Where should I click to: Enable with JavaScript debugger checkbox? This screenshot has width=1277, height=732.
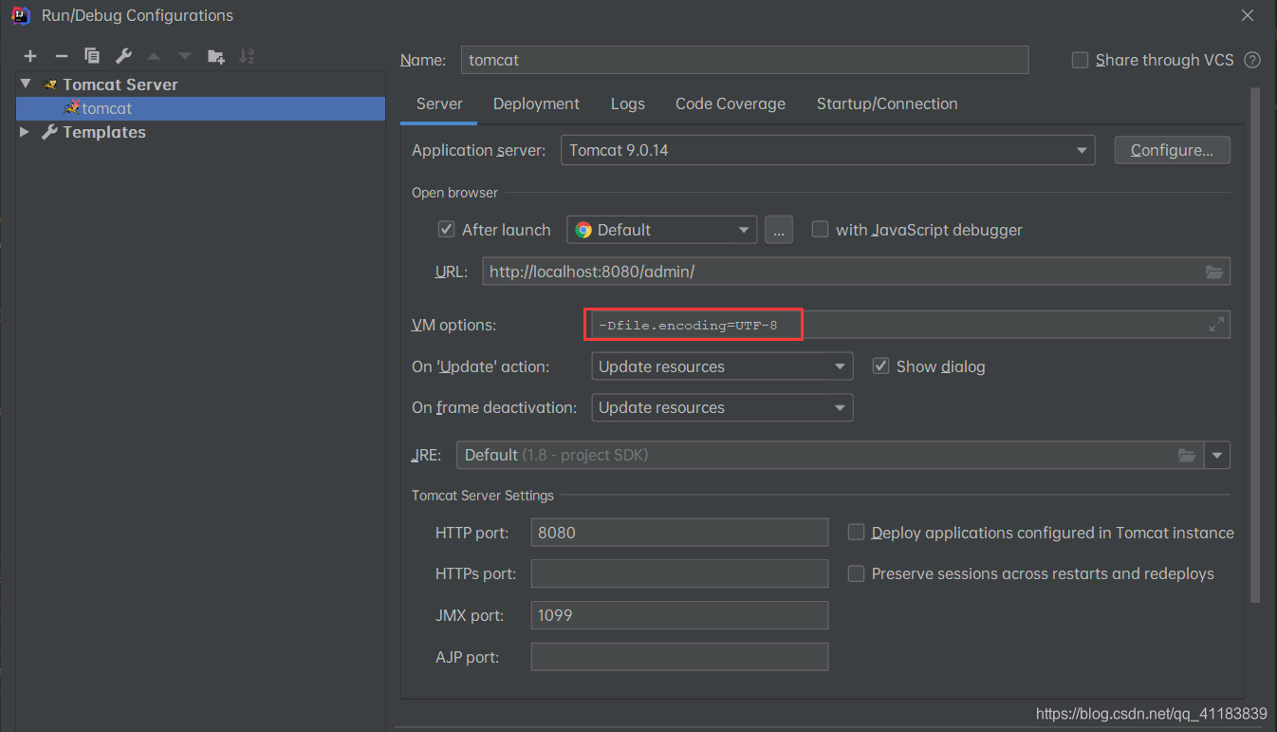coord(820,230)
